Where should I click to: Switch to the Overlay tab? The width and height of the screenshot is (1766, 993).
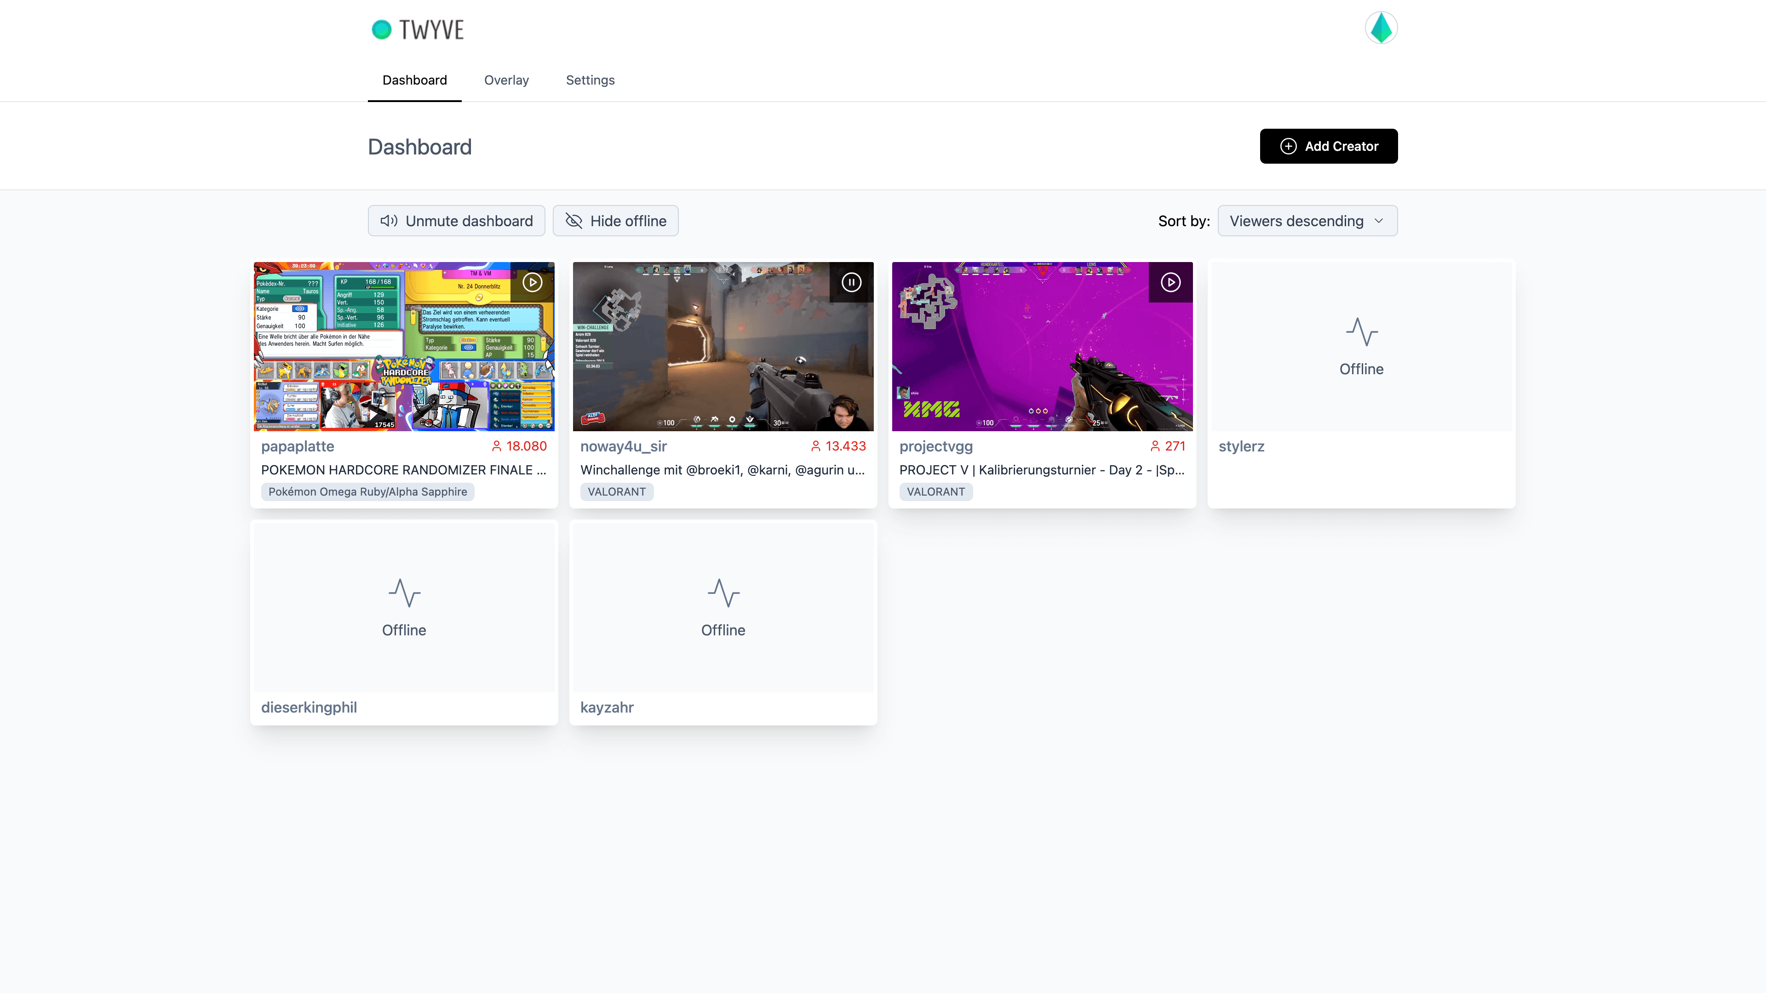click(506, 80)
